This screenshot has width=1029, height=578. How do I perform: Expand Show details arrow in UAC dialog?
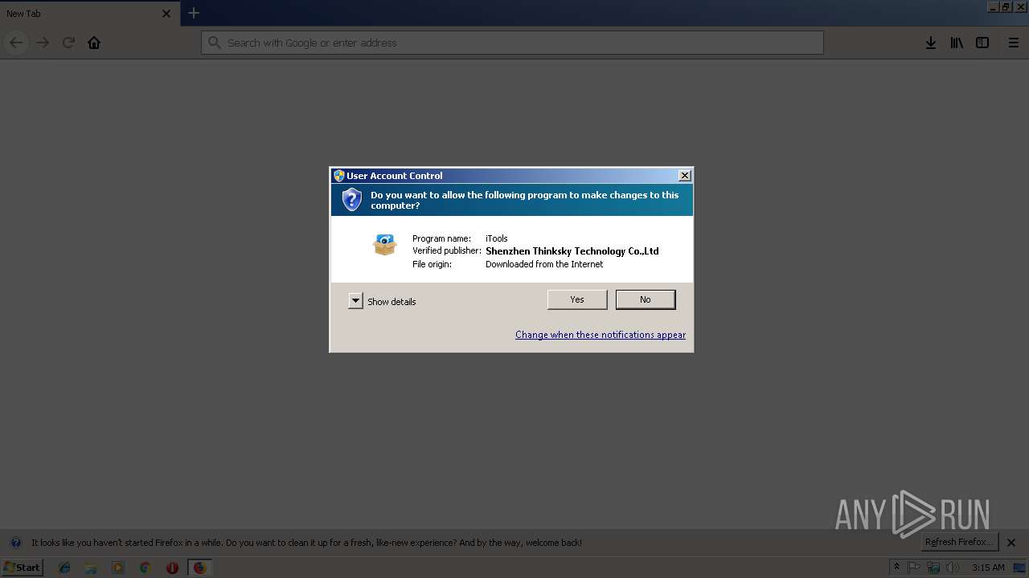tap(355, 301)
